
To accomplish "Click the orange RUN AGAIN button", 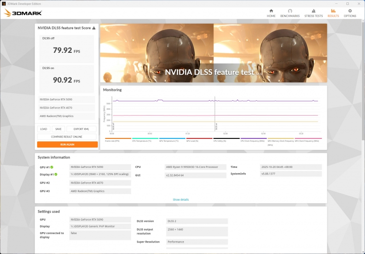I will coord(67,144).
